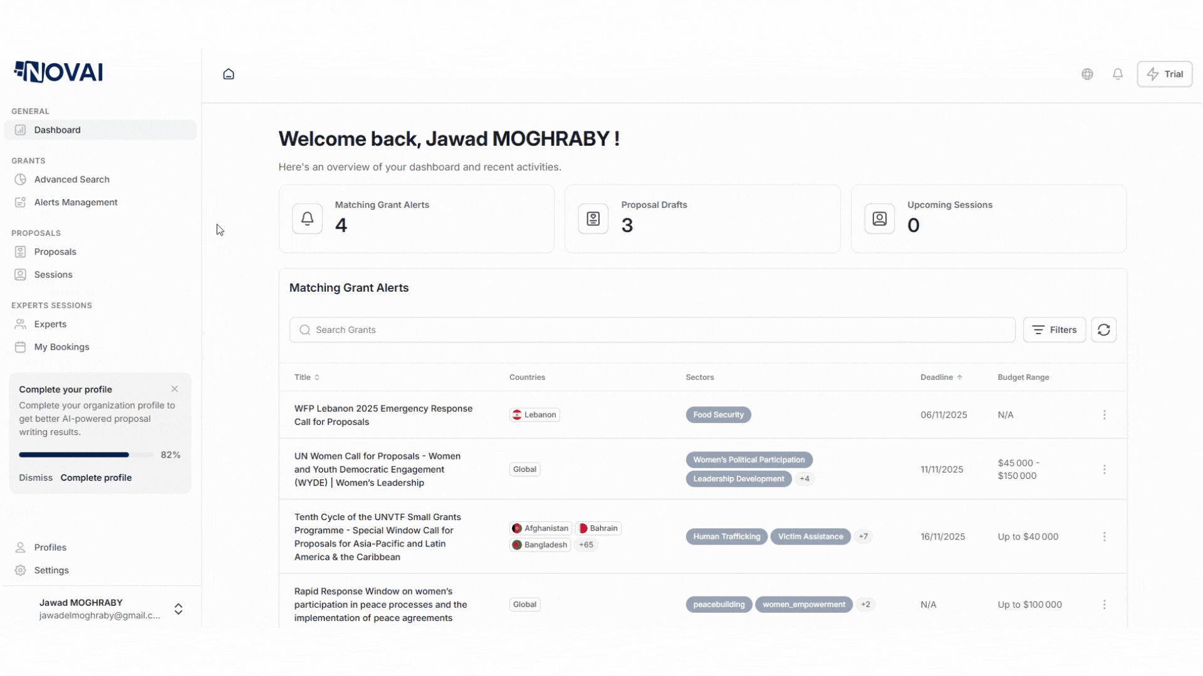Click the women_empowerment sector tag

(804, 605)
